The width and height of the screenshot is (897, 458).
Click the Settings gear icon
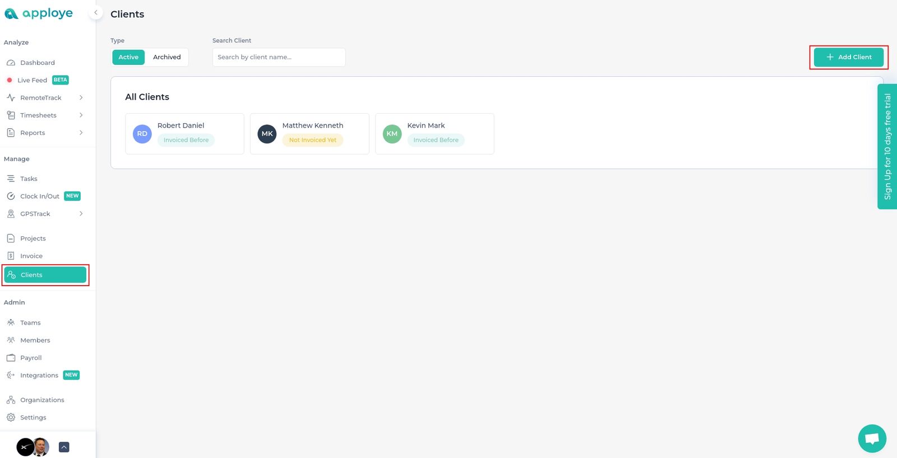(x=11, y=417)
